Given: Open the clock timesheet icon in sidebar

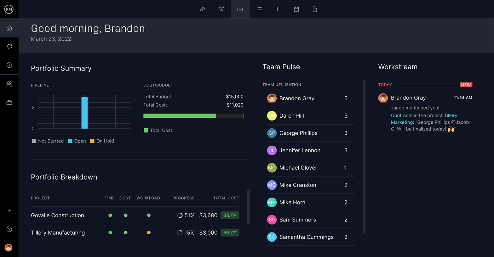Looking at the screenshot, I should pyautogui.click(x=9, y=65).
